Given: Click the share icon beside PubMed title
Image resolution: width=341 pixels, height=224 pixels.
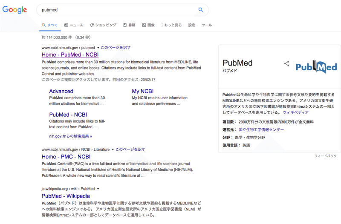Looking at the screenshot, I should pos(286,63).
